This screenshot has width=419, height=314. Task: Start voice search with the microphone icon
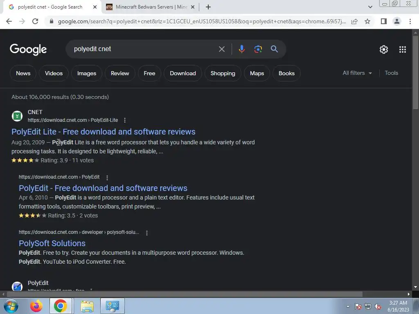(241, 49)
